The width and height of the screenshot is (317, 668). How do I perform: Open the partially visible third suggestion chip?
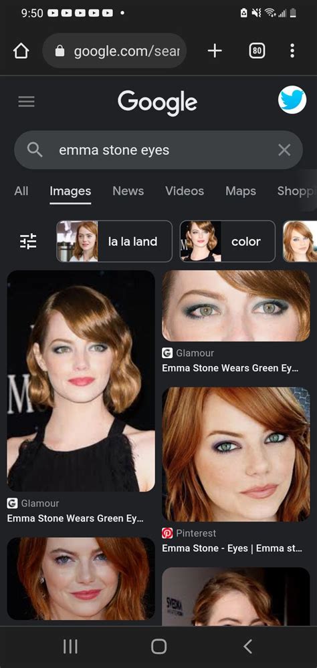tap(300, 241)
